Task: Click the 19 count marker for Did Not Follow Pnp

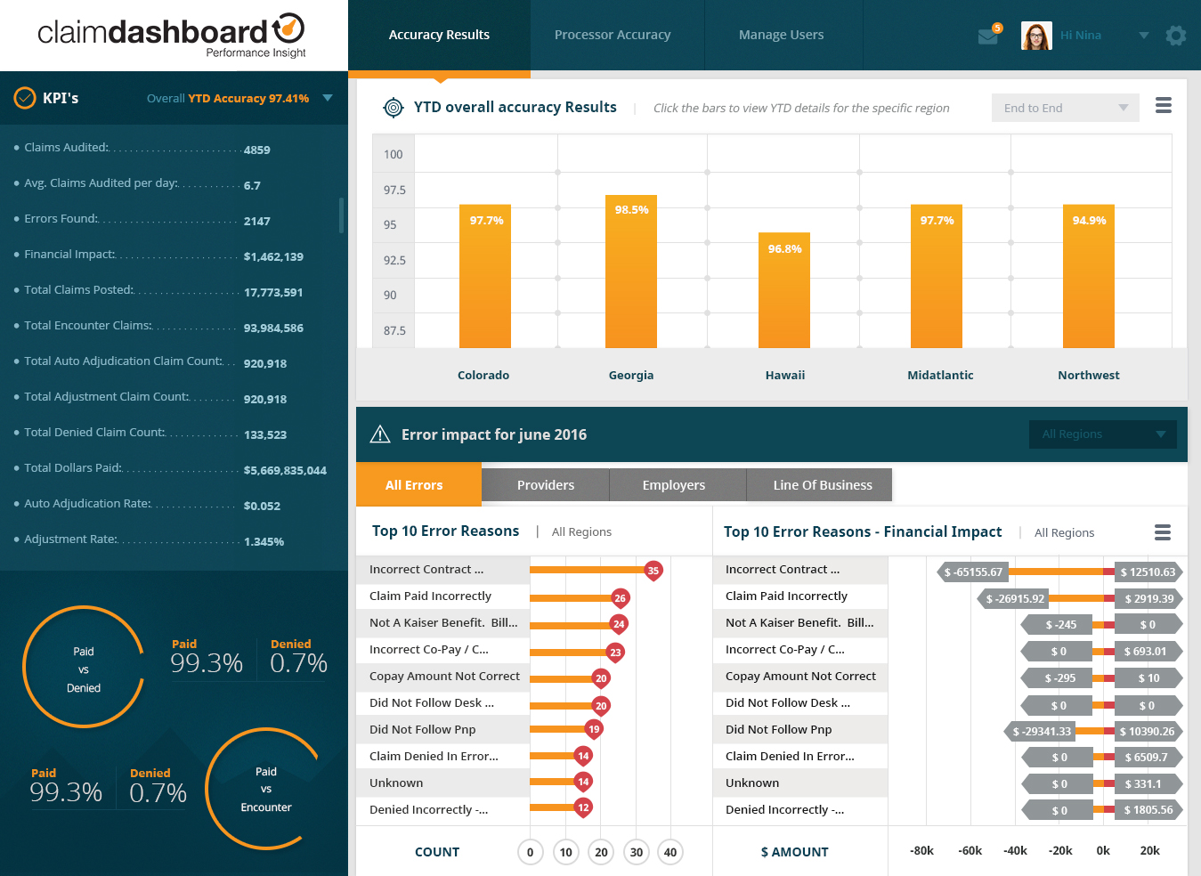Action: coord(594,729)
